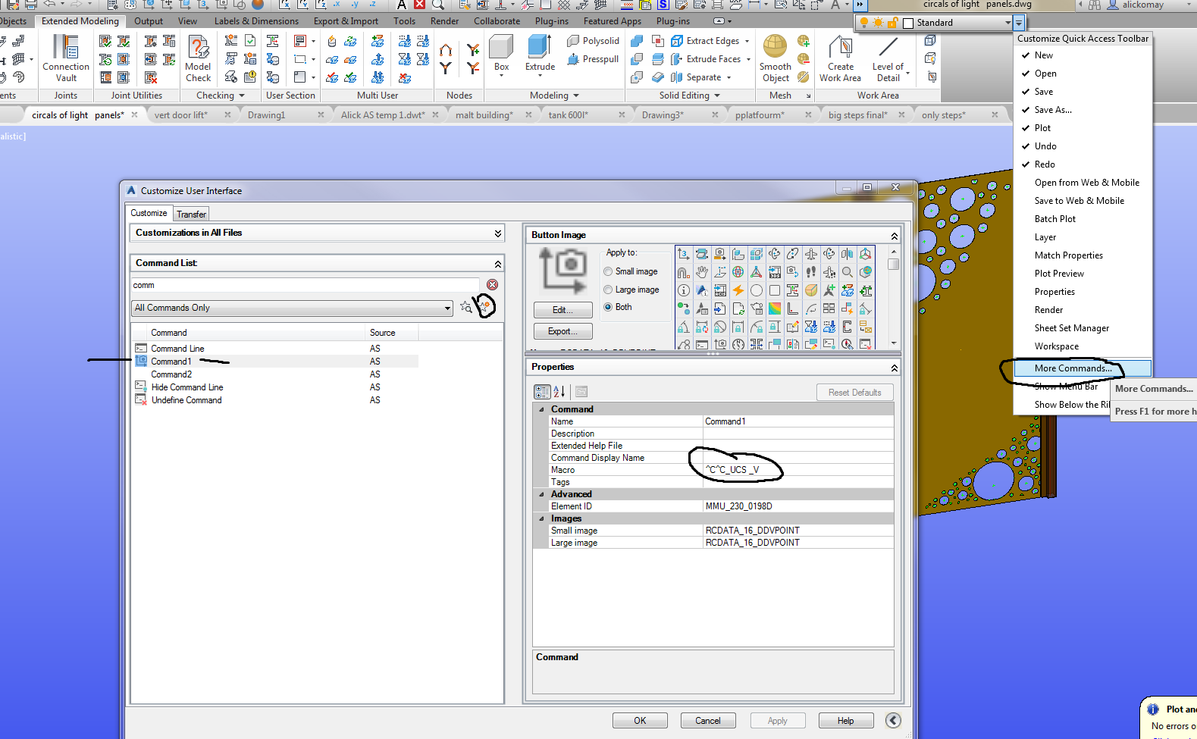Viewport: 1197px width, 739px height.
Task: Click the Help button
Action: pos(845,721)
